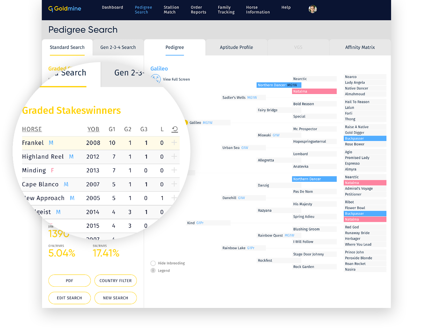Screen dimensions: 433x331
Task: Select Razyana in the pedigree tree
Action: (279, 211)
